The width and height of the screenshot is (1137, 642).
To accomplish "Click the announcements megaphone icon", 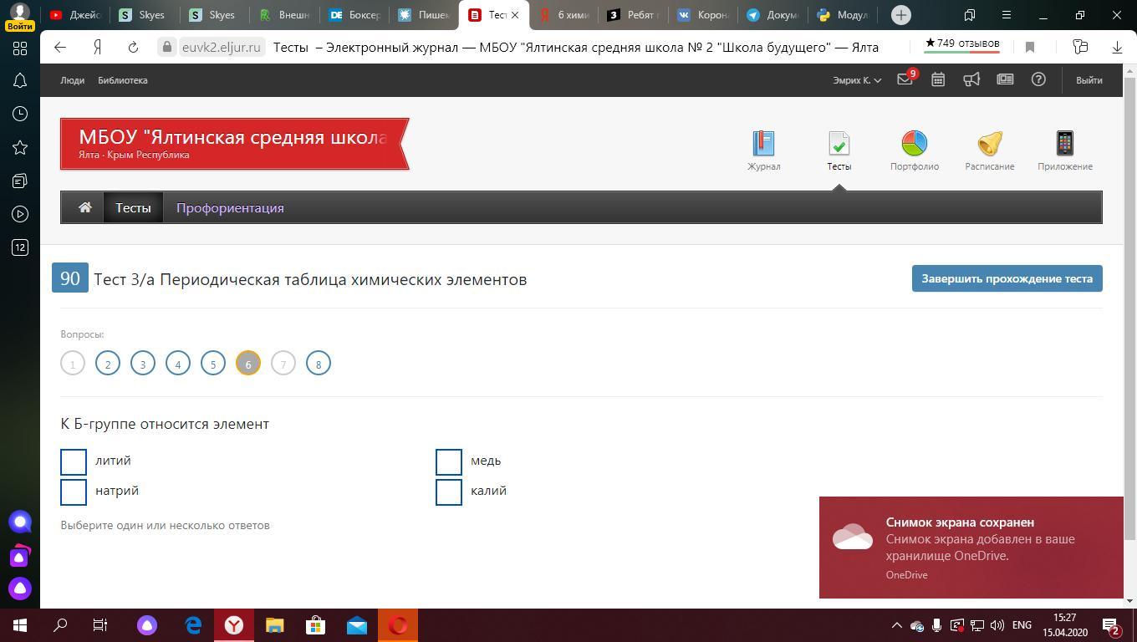I will [971, 79].
